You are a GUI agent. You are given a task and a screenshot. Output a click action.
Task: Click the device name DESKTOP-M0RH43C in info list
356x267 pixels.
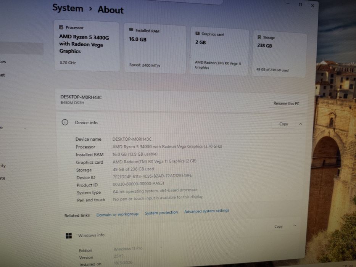pos(132,139)
